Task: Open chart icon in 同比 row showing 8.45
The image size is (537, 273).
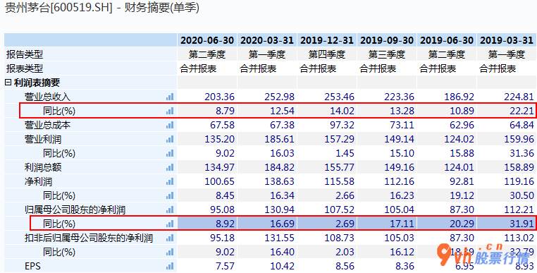Action: coord(170,195)
